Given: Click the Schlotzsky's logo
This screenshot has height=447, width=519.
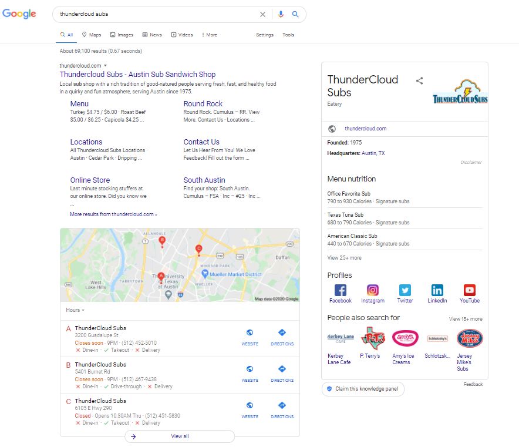Looking at the screenshot, I should pyautogui.click(x=437, y=338).
